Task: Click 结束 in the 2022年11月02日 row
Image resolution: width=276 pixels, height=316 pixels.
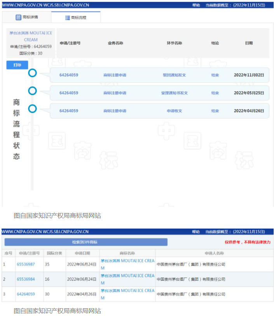Action: (x=215, y=75)
